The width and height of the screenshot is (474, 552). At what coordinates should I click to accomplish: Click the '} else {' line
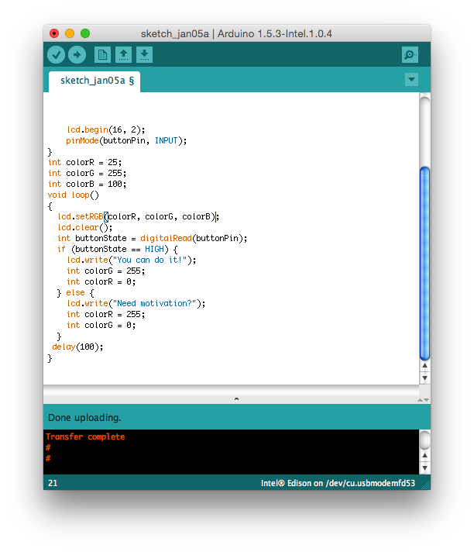click(x=75, y=292)
